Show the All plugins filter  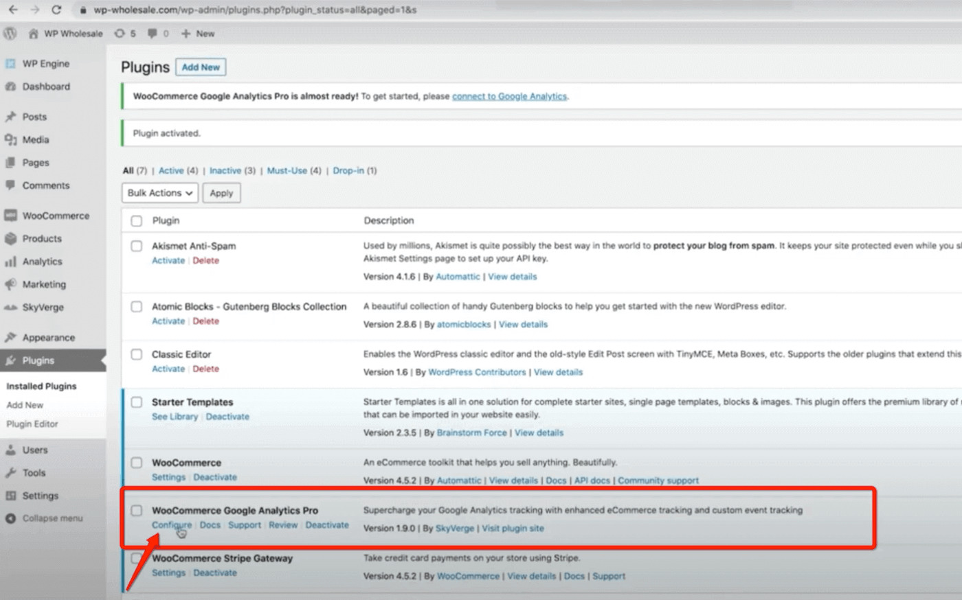pyautogui.click(x=128, y=170)
